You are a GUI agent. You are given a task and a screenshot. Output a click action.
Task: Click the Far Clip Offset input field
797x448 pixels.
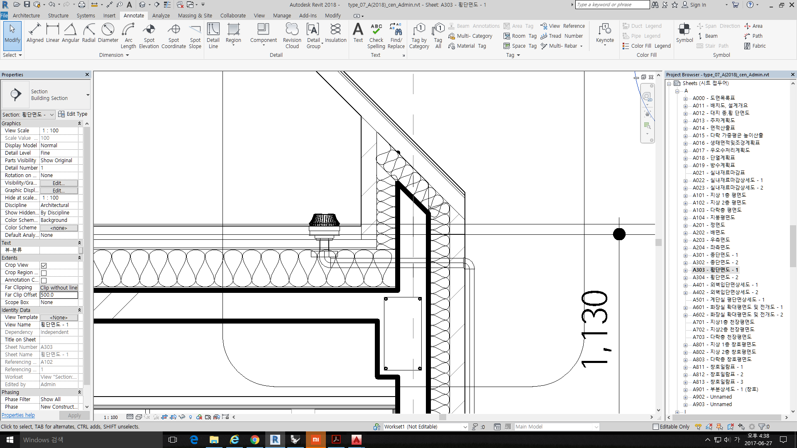(59, 295)
